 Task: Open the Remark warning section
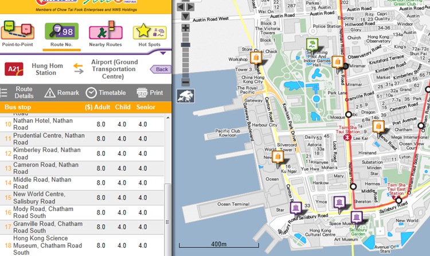coord(62,93)
